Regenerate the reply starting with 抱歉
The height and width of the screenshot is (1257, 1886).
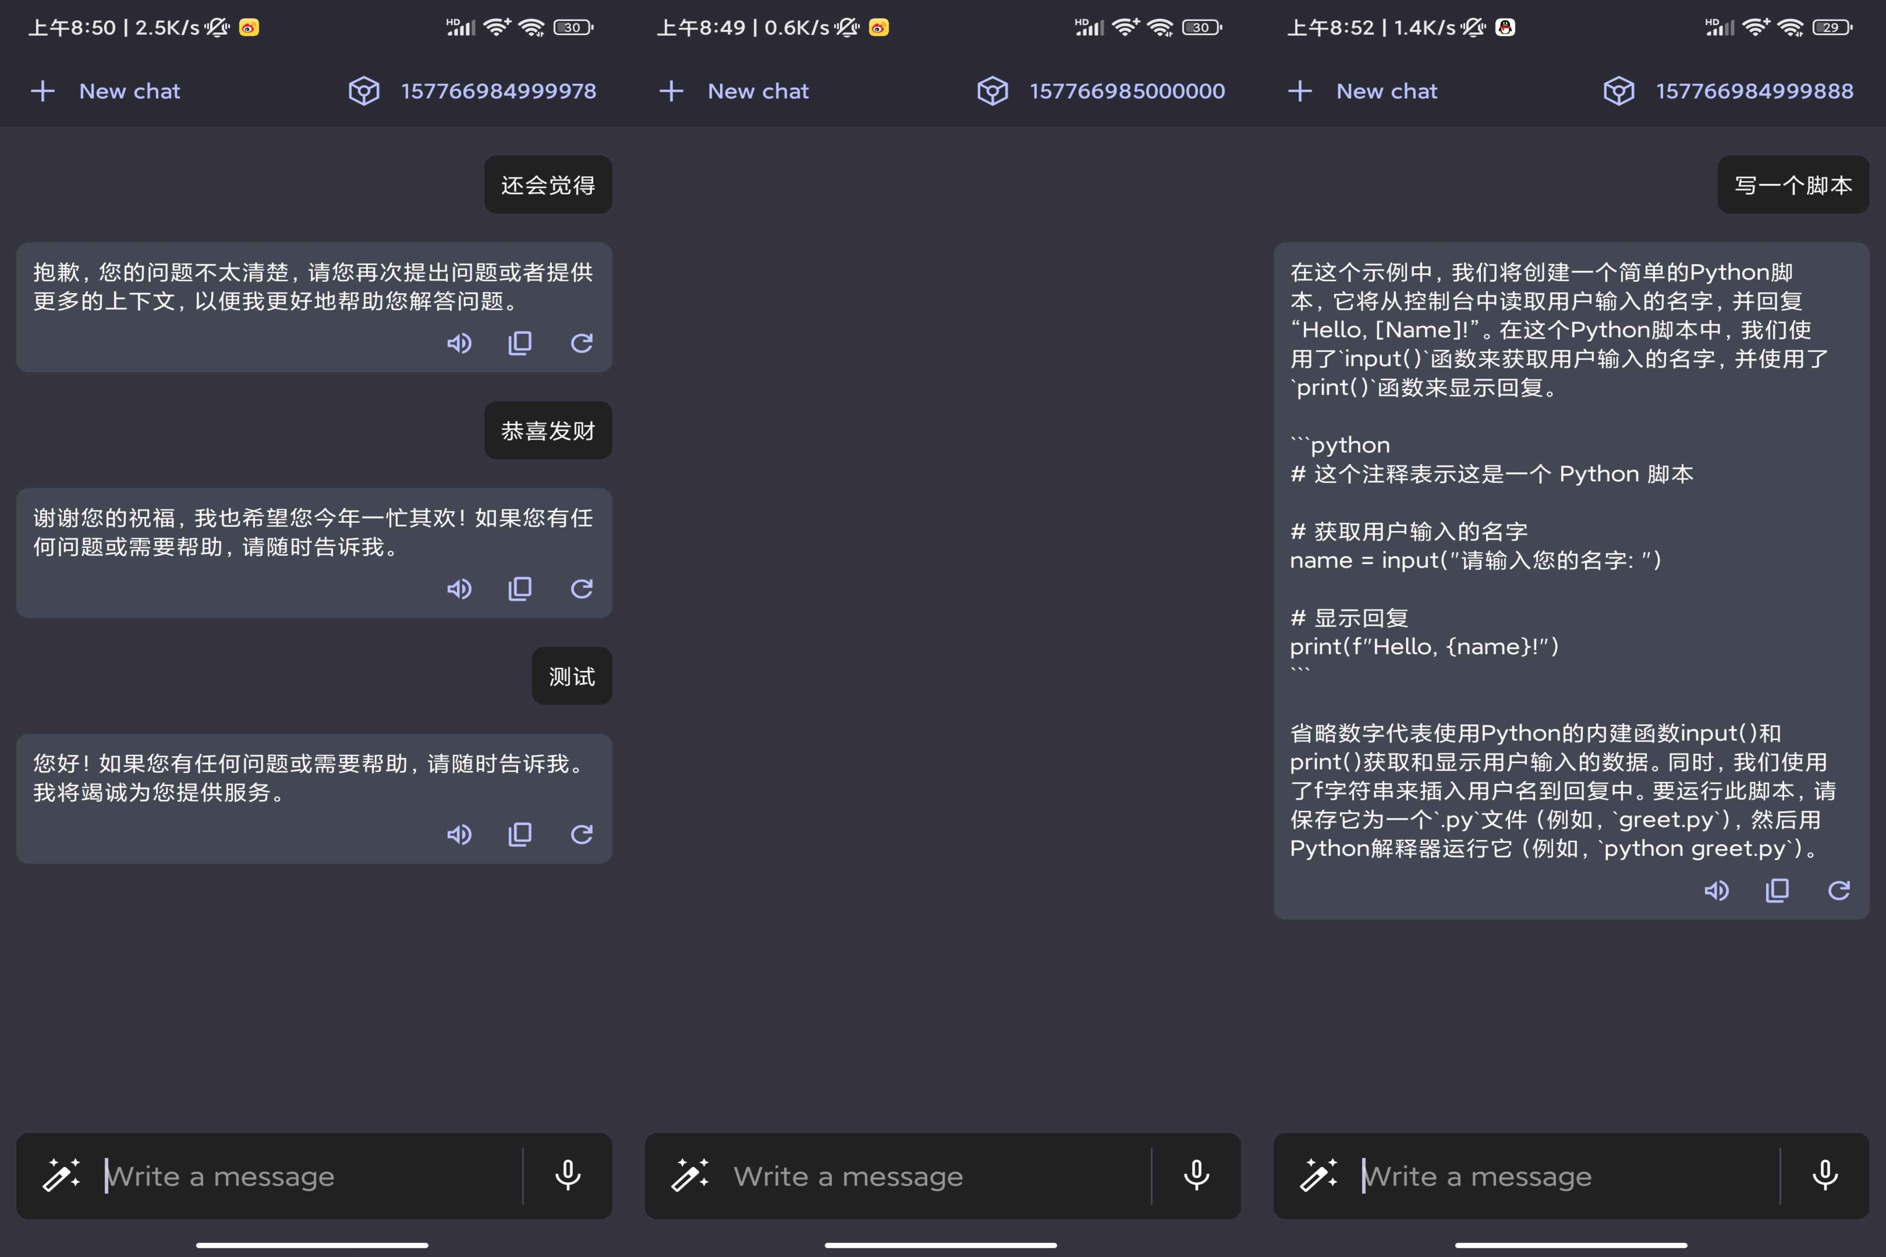point(582,343)
